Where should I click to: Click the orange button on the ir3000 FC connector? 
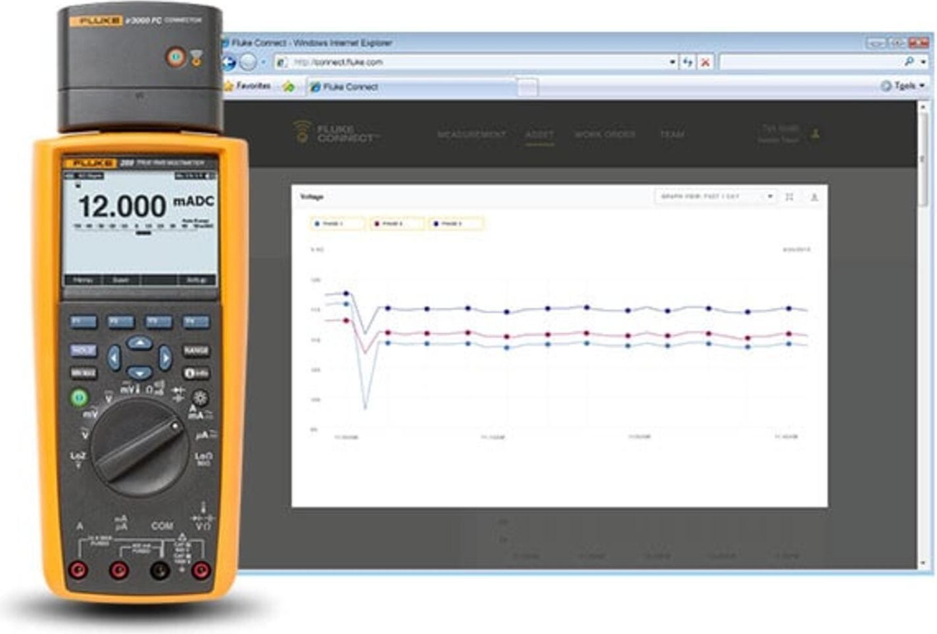tap(176, 57)
